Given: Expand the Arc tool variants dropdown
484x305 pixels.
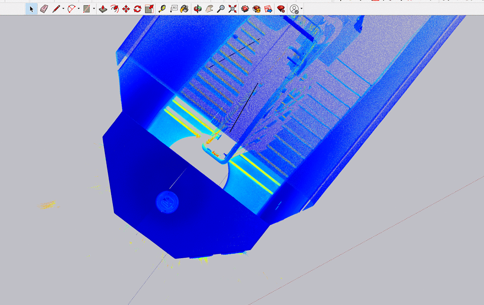Looking at the screenshot, I should click(78, 8).
